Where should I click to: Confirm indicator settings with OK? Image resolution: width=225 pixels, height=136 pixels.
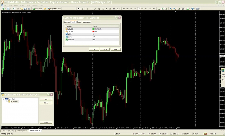(94, 49)
